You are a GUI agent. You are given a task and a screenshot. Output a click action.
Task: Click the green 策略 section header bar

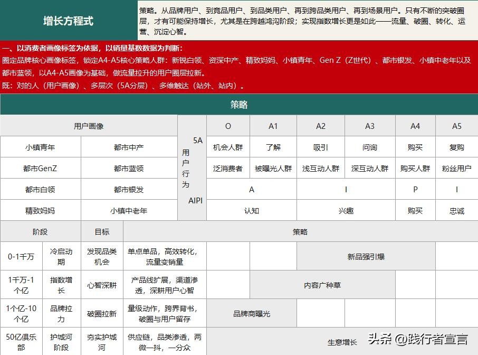(x=239, y=105)
